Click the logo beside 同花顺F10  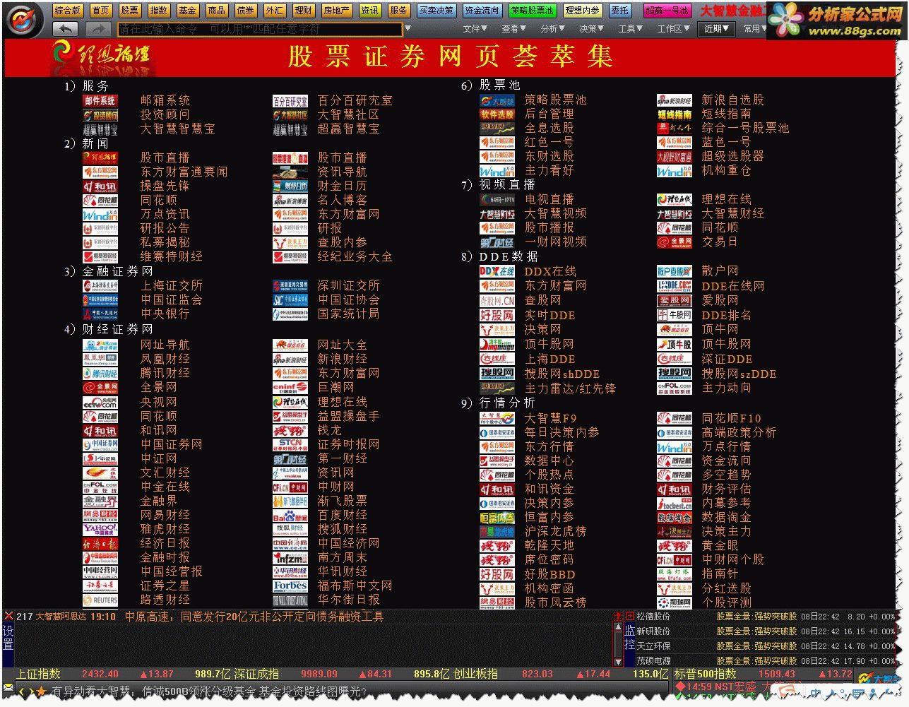tap(675, 419)
